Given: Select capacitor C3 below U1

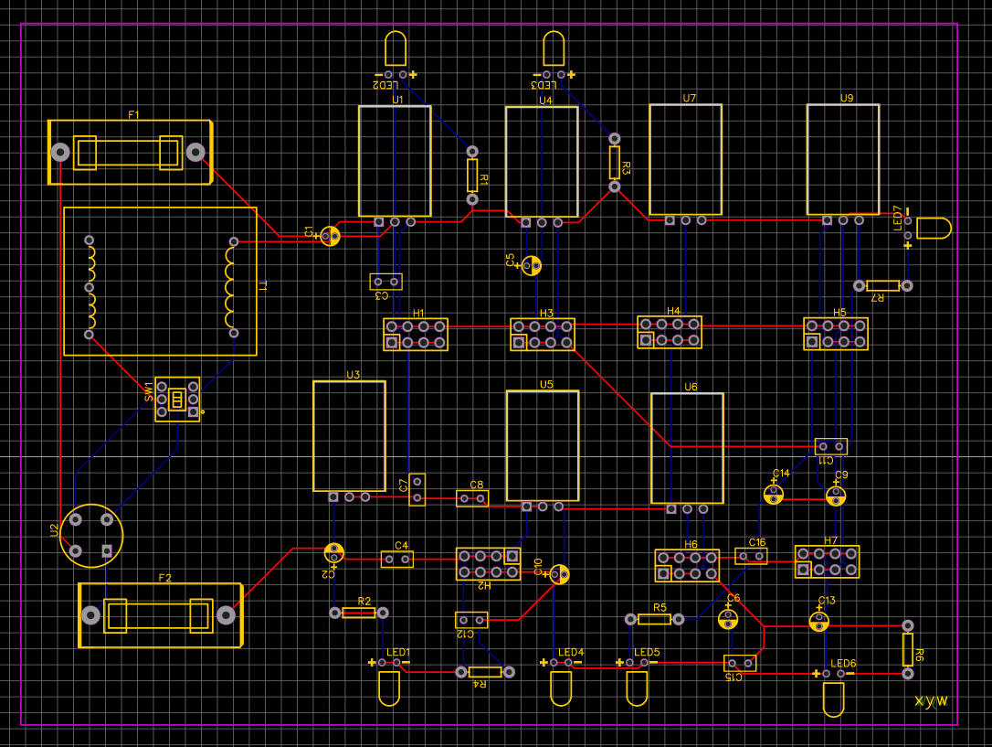Looking at the screenshot, I should 385,282.
